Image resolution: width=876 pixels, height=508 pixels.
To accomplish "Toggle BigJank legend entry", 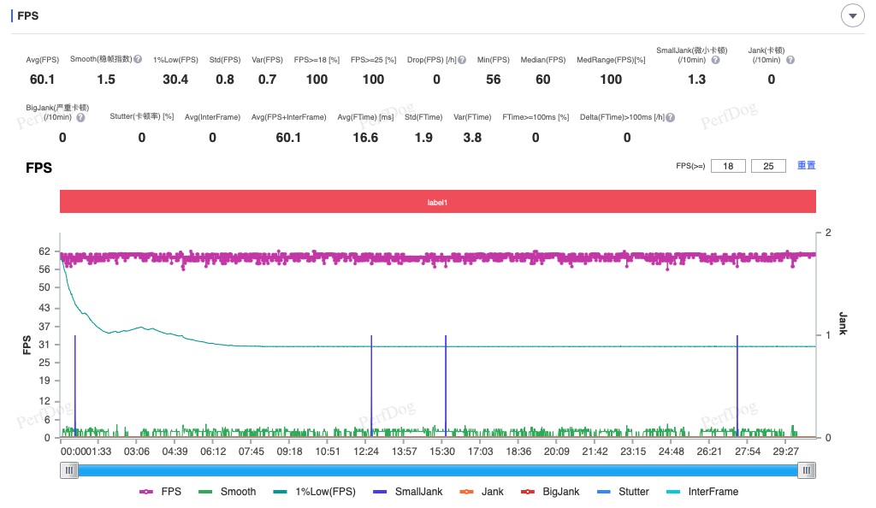I will (x=550, y=492).
